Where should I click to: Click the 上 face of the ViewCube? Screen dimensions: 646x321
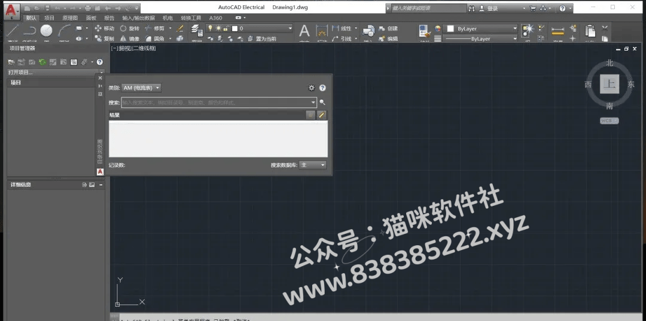click(610, 84)
